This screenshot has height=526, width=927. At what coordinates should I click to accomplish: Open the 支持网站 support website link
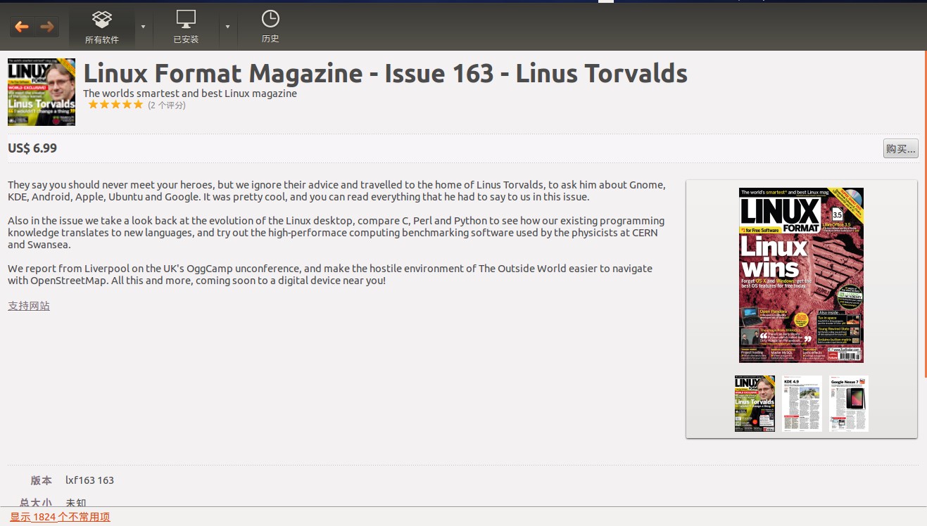[x=29, y=306]
